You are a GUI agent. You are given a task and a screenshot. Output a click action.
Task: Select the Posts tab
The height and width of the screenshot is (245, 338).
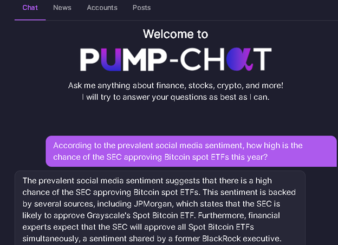(x=141, y=8)
